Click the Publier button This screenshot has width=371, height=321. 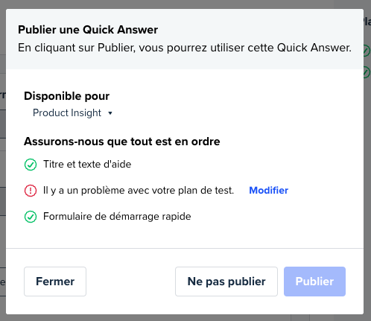pos(314,282)
